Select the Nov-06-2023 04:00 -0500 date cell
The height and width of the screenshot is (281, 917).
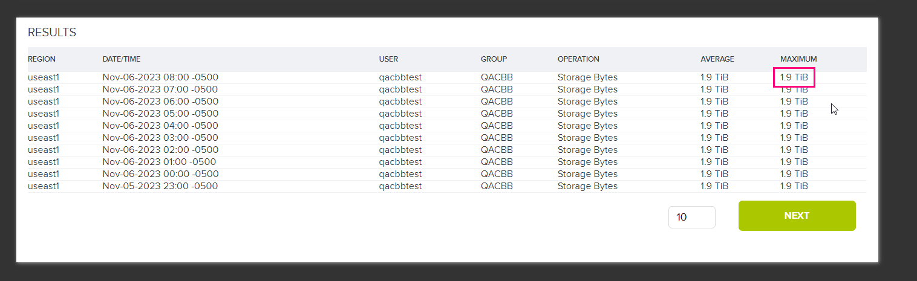point(160,126)
